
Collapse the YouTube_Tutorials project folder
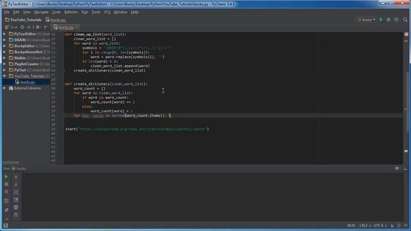click(4, 76)
